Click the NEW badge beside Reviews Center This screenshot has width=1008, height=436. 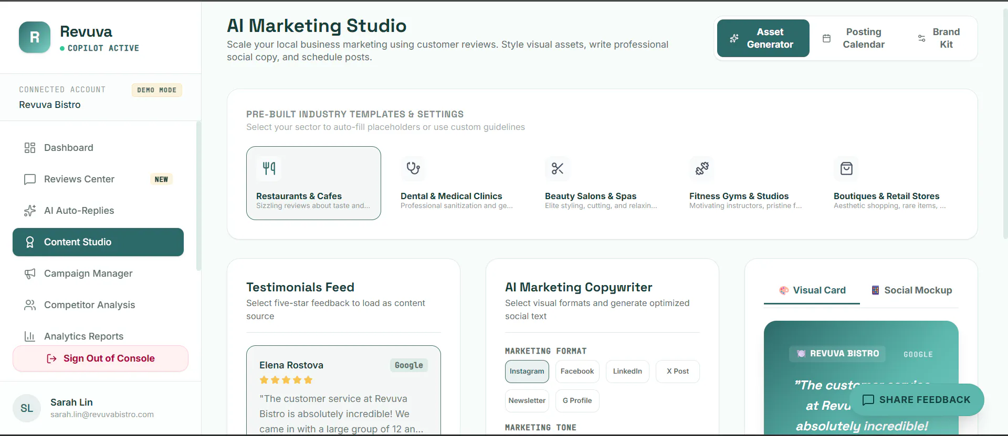[x=162, y=179]
